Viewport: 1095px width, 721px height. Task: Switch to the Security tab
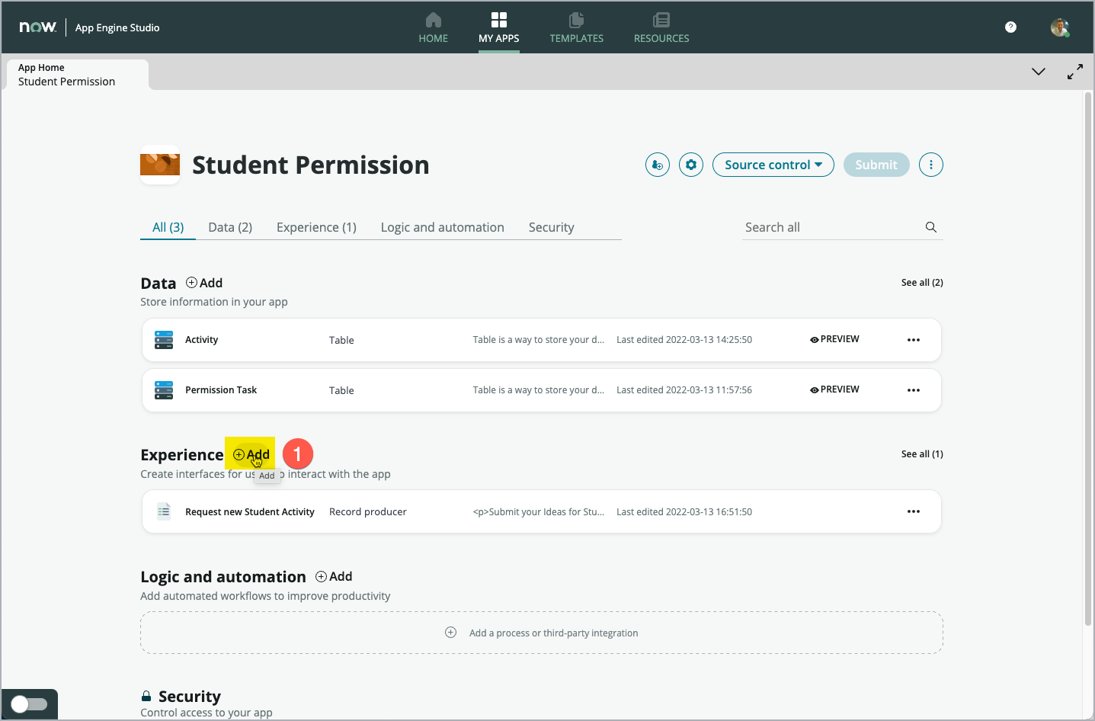pos(551,227)
